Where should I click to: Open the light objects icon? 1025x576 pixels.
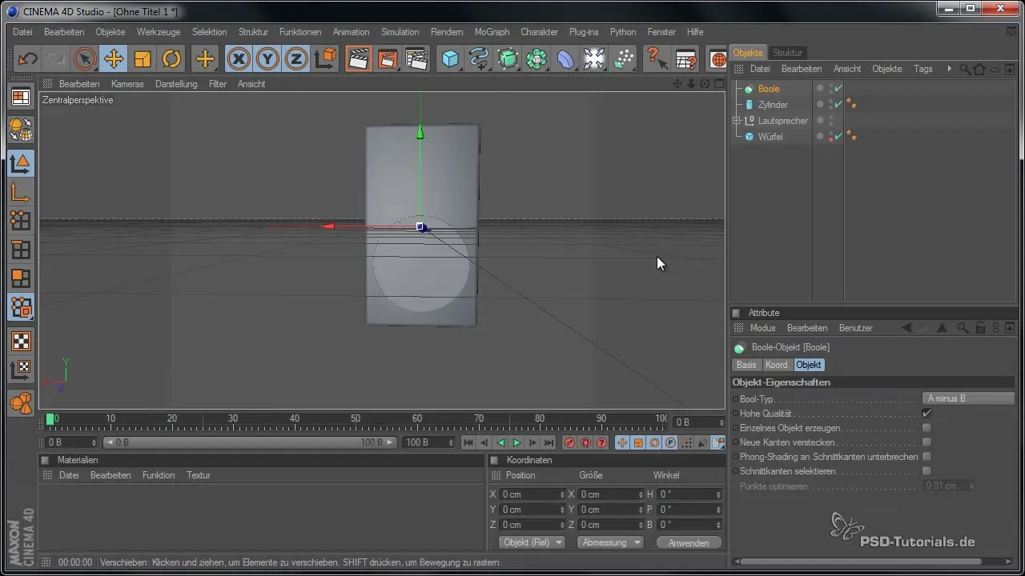pyautogui.click(x=594, y=59)
